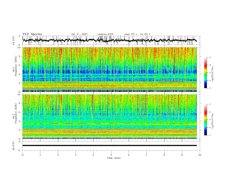
Task: Click the ch.1 voltage waveform trace
Action: tap(109, 40)
